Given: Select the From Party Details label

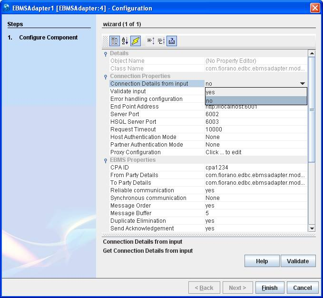Looking at the screenshot, I should pyautogui.click(x=134, y=175).
